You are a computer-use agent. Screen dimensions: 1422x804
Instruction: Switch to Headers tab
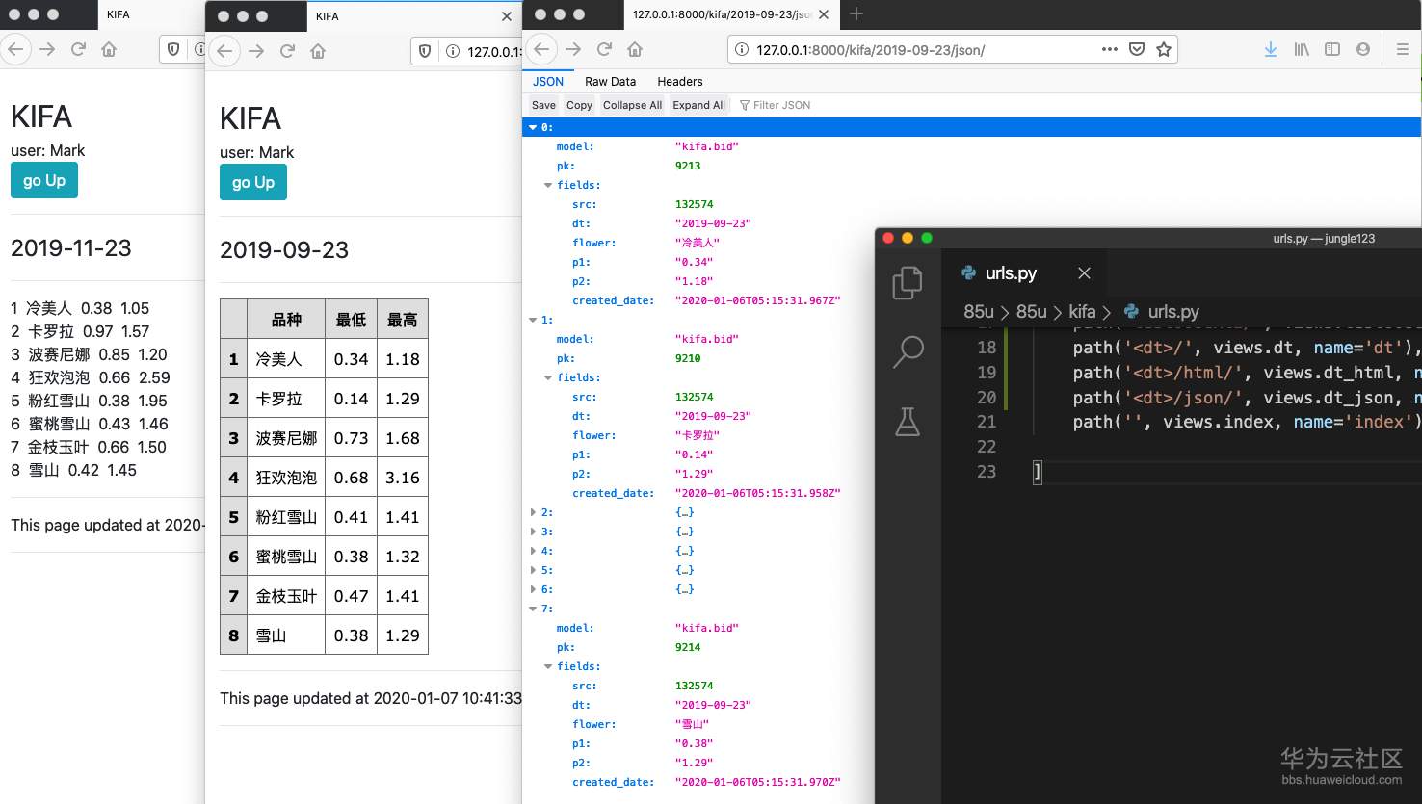tap(679, 82)
